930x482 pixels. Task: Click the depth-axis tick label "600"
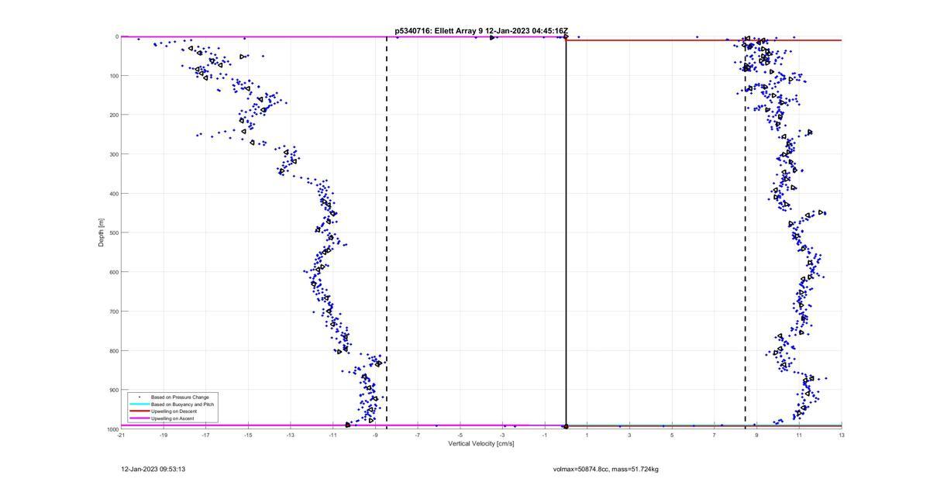113,272
